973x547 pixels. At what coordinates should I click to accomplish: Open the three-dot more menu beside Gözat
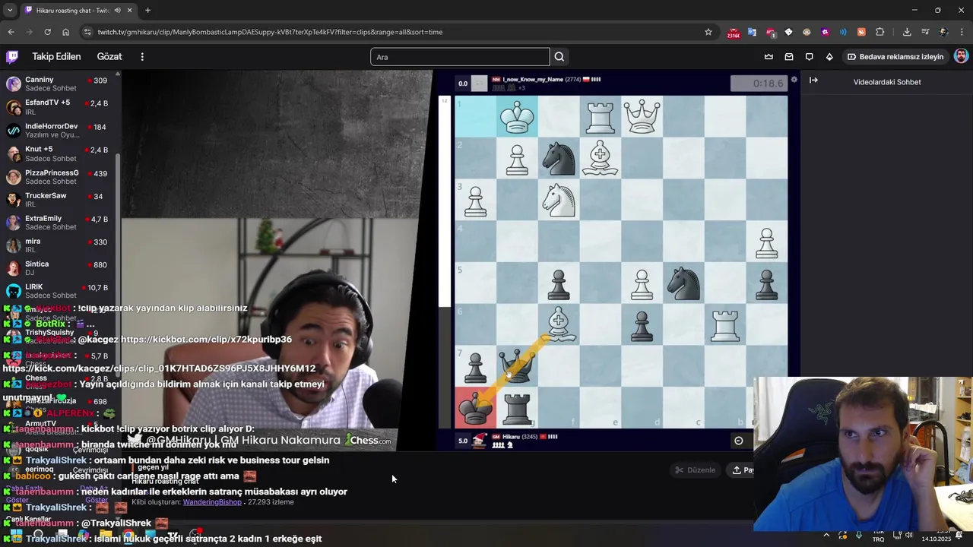[x=142, y=57]
